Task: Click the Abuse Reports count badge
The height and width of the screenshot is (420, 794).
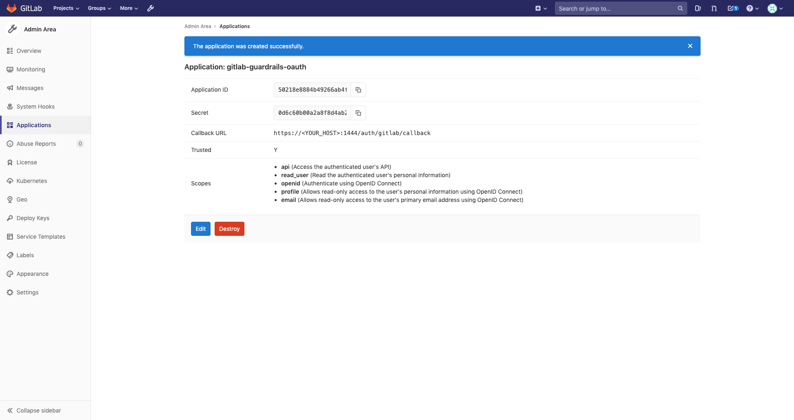Action: 80,144
